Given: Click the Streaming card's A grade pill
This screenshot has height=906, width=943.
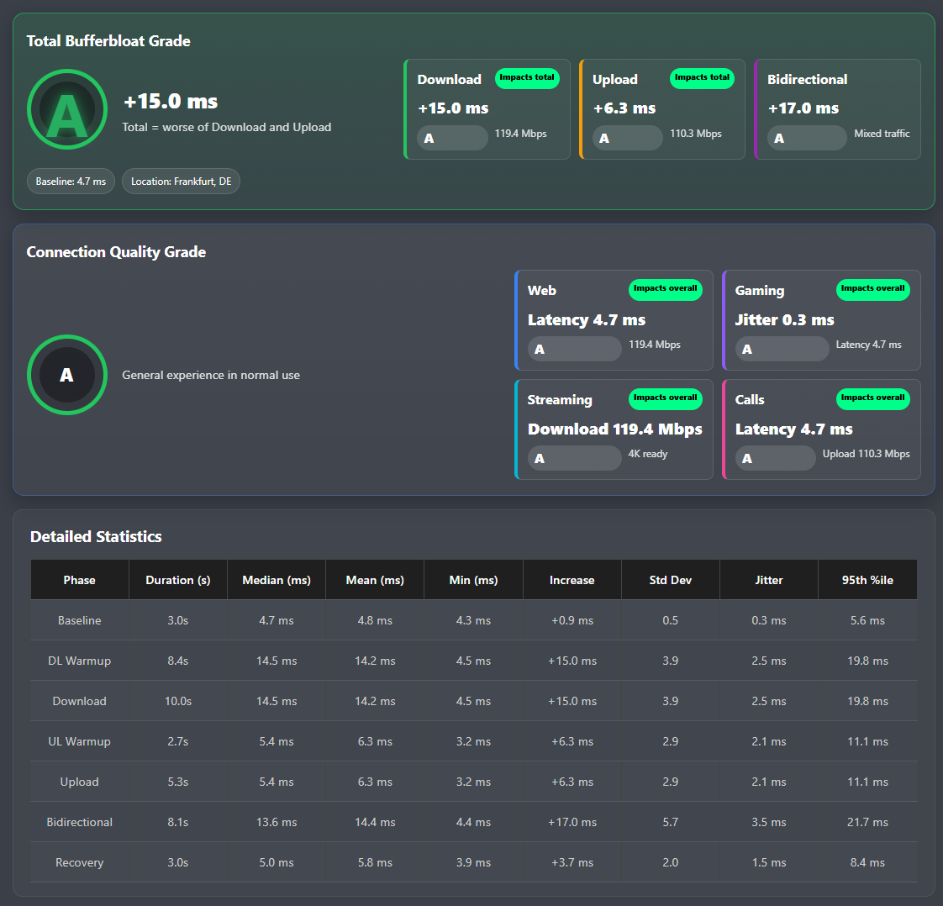Looking at the screenshot, I should pyautogui.click(x=574, y=458).
